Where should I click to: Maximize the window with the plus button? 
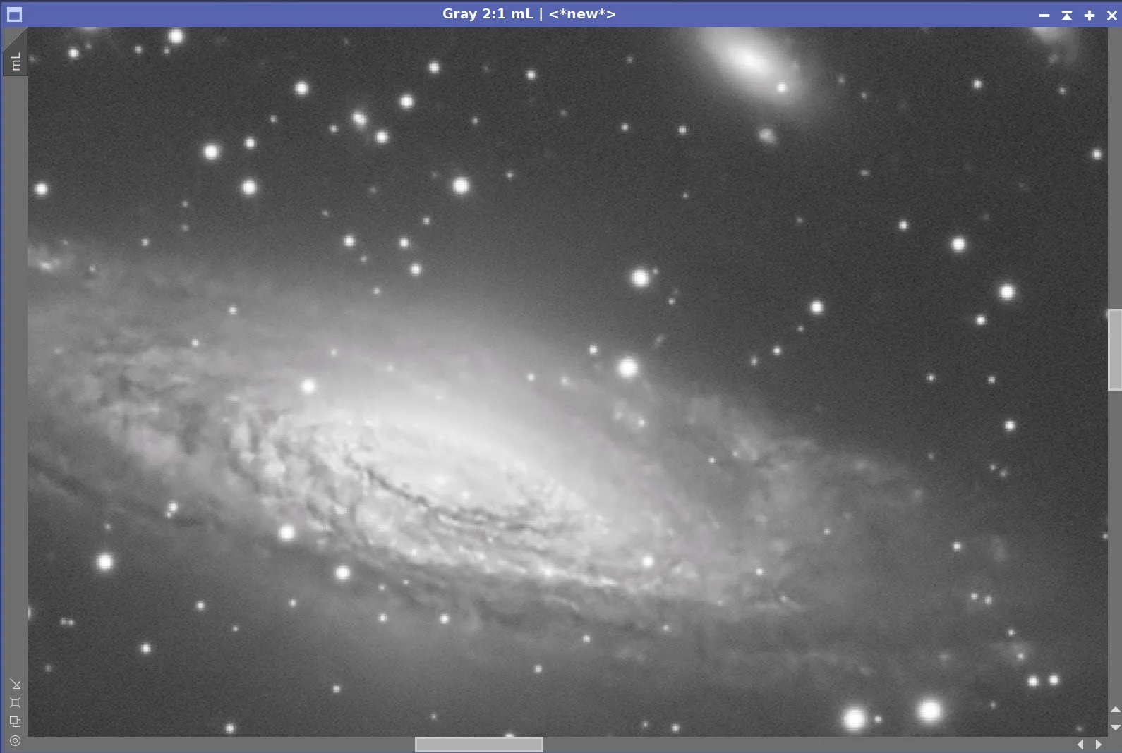tap(1090, 15)
